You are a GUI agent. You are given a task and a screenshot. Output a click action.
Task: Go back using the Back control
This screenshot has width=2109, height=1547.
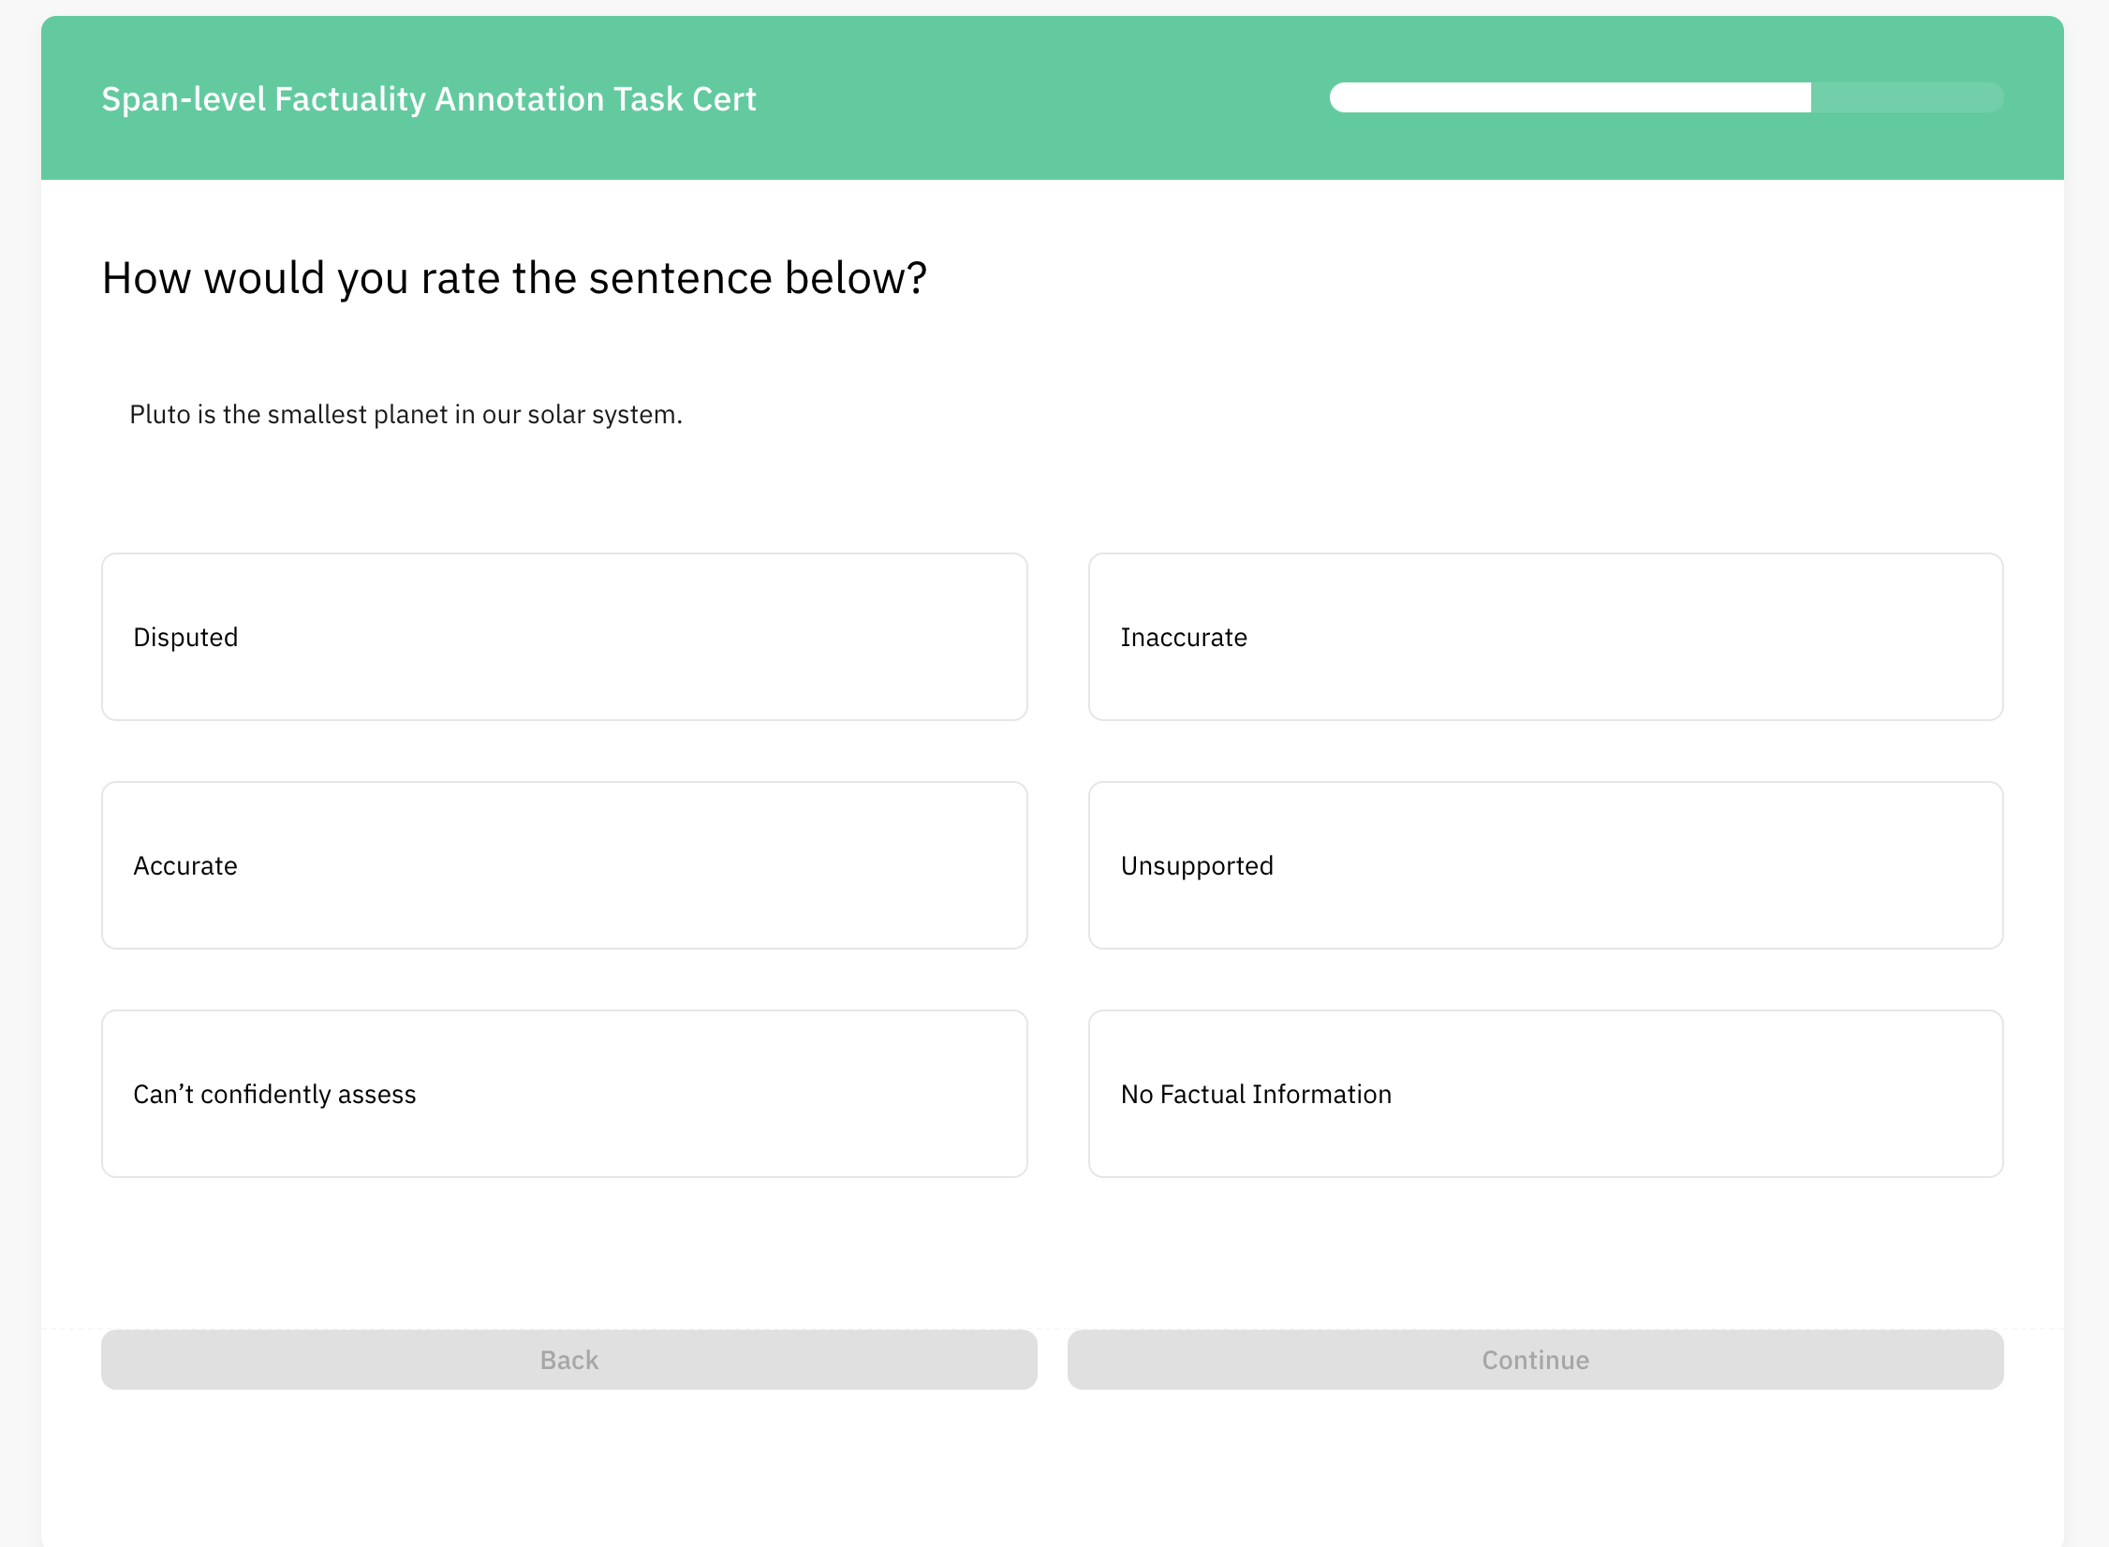[568, 1360]
